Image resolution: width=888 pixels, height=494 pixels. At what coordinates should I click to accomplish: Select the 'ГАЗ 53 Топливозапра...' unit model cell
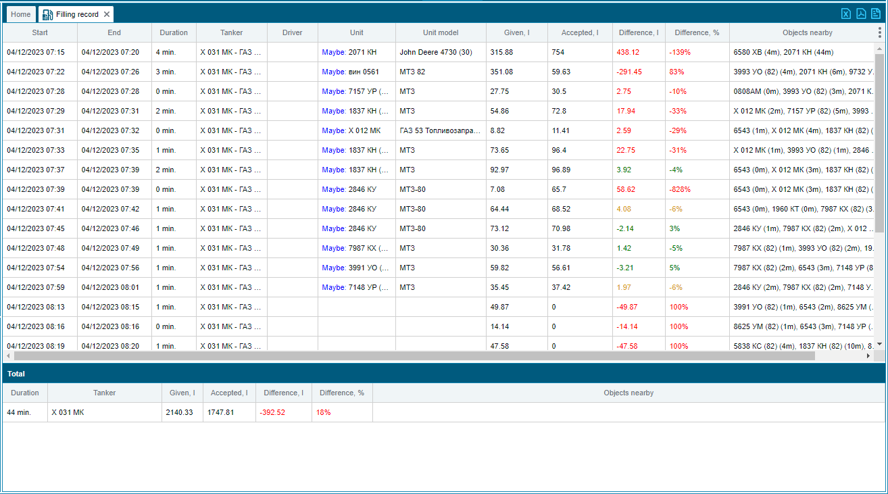click(x=441, y=130)
